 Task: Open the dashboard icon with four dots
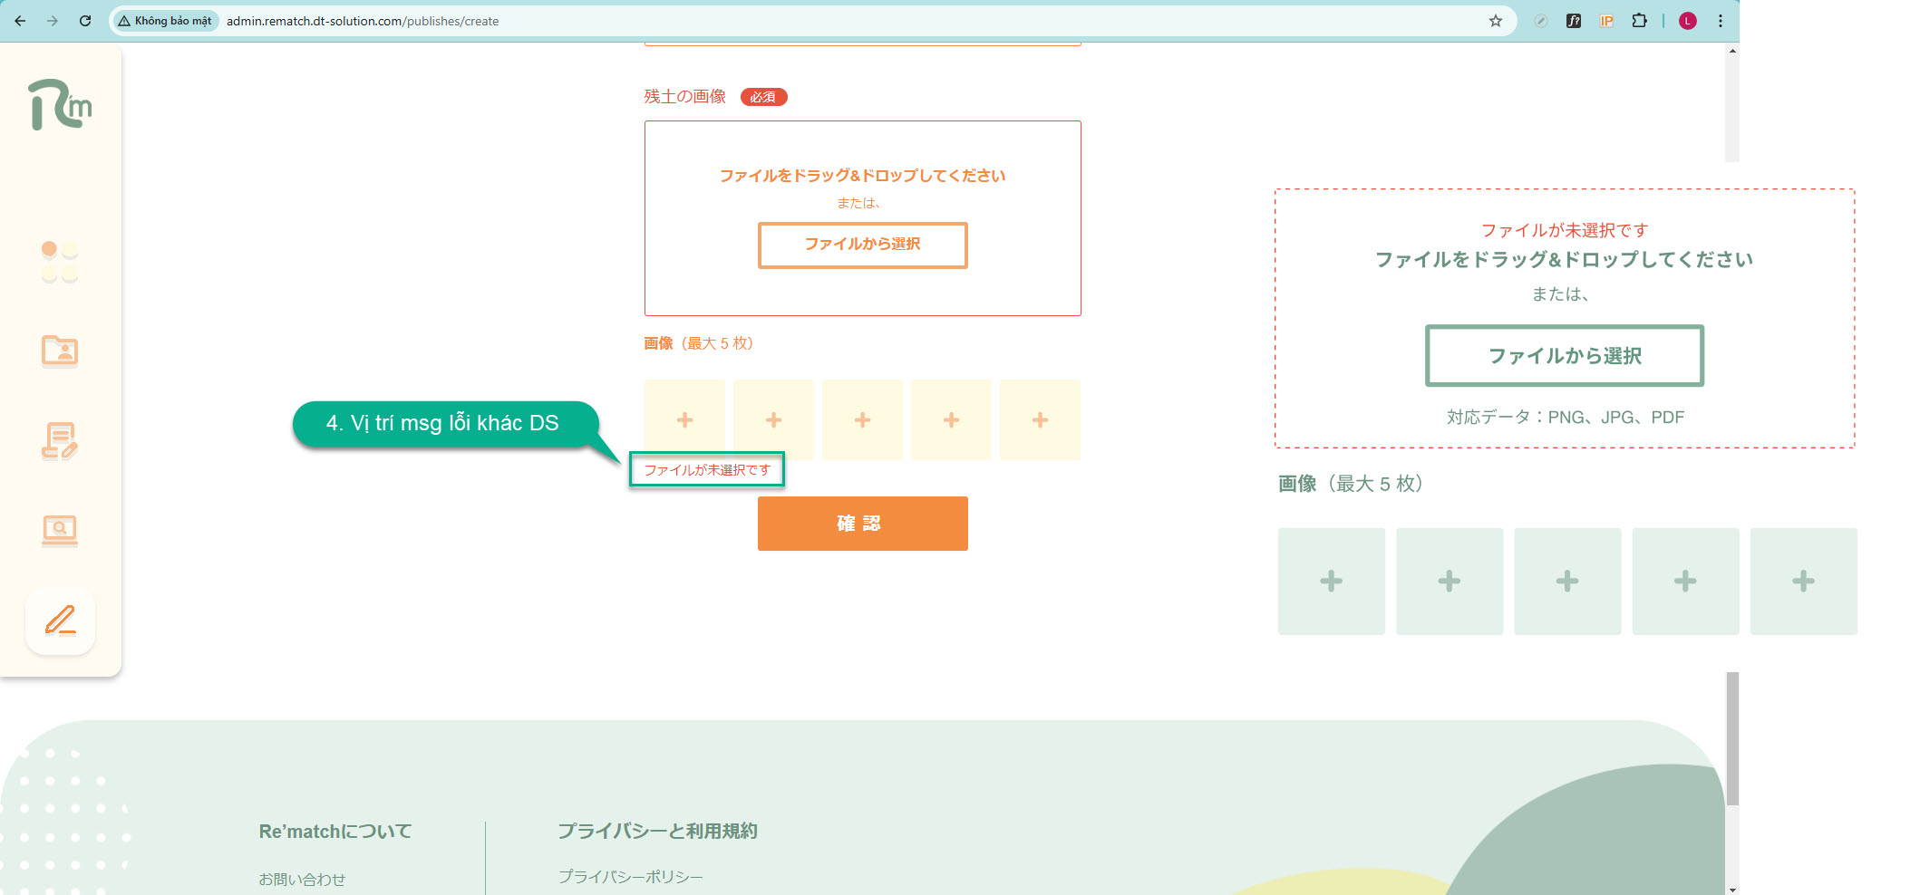coord(60,261)
